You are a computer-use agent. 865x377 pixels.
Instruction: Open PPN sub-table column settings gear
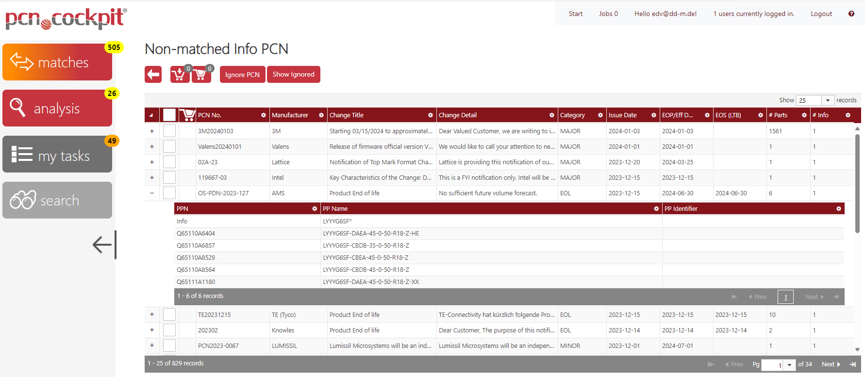click(315, 208)
